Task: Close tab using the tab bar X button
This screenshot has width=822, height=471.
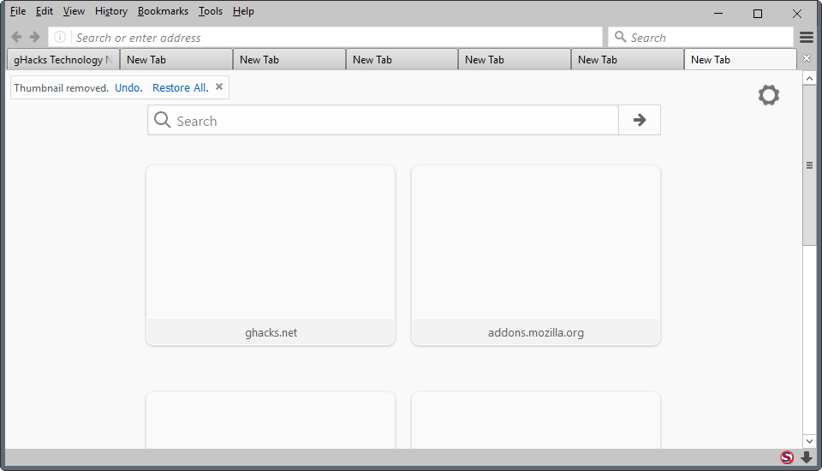Action: (807, 58)
